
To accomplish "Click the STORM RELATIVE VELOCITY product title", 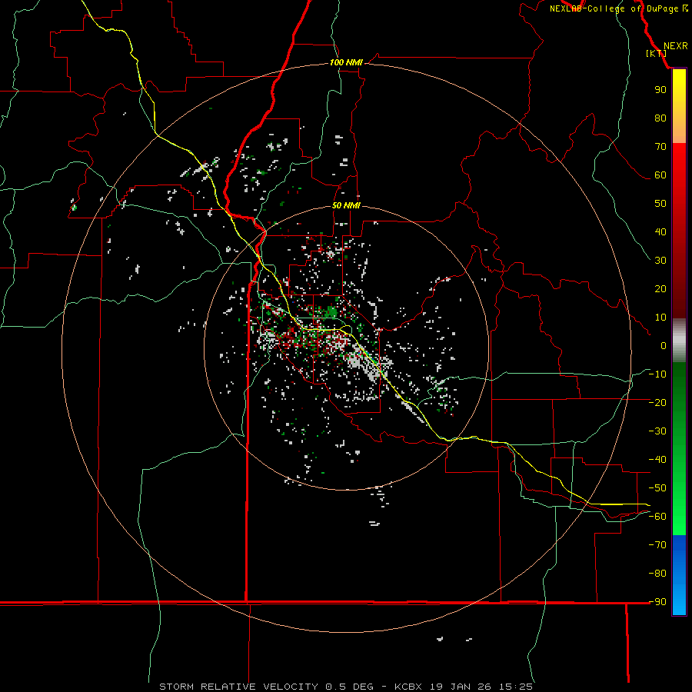I will click(x=238, y=687).
